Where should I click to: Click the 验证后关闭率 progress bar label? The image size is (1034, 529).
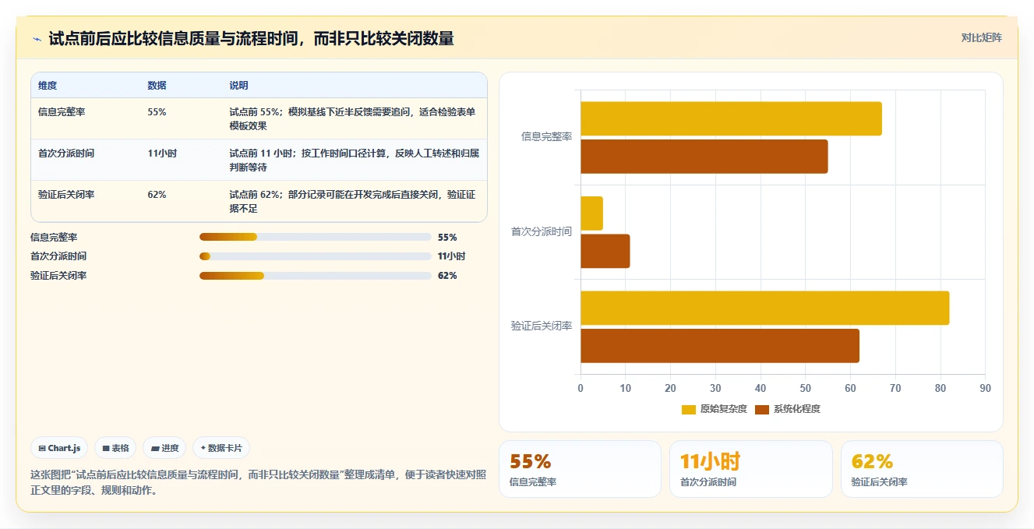click(x=58, y=276)
